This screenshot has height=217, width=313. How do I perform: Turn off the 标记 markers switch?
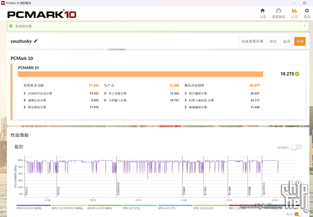coord(298,214)
